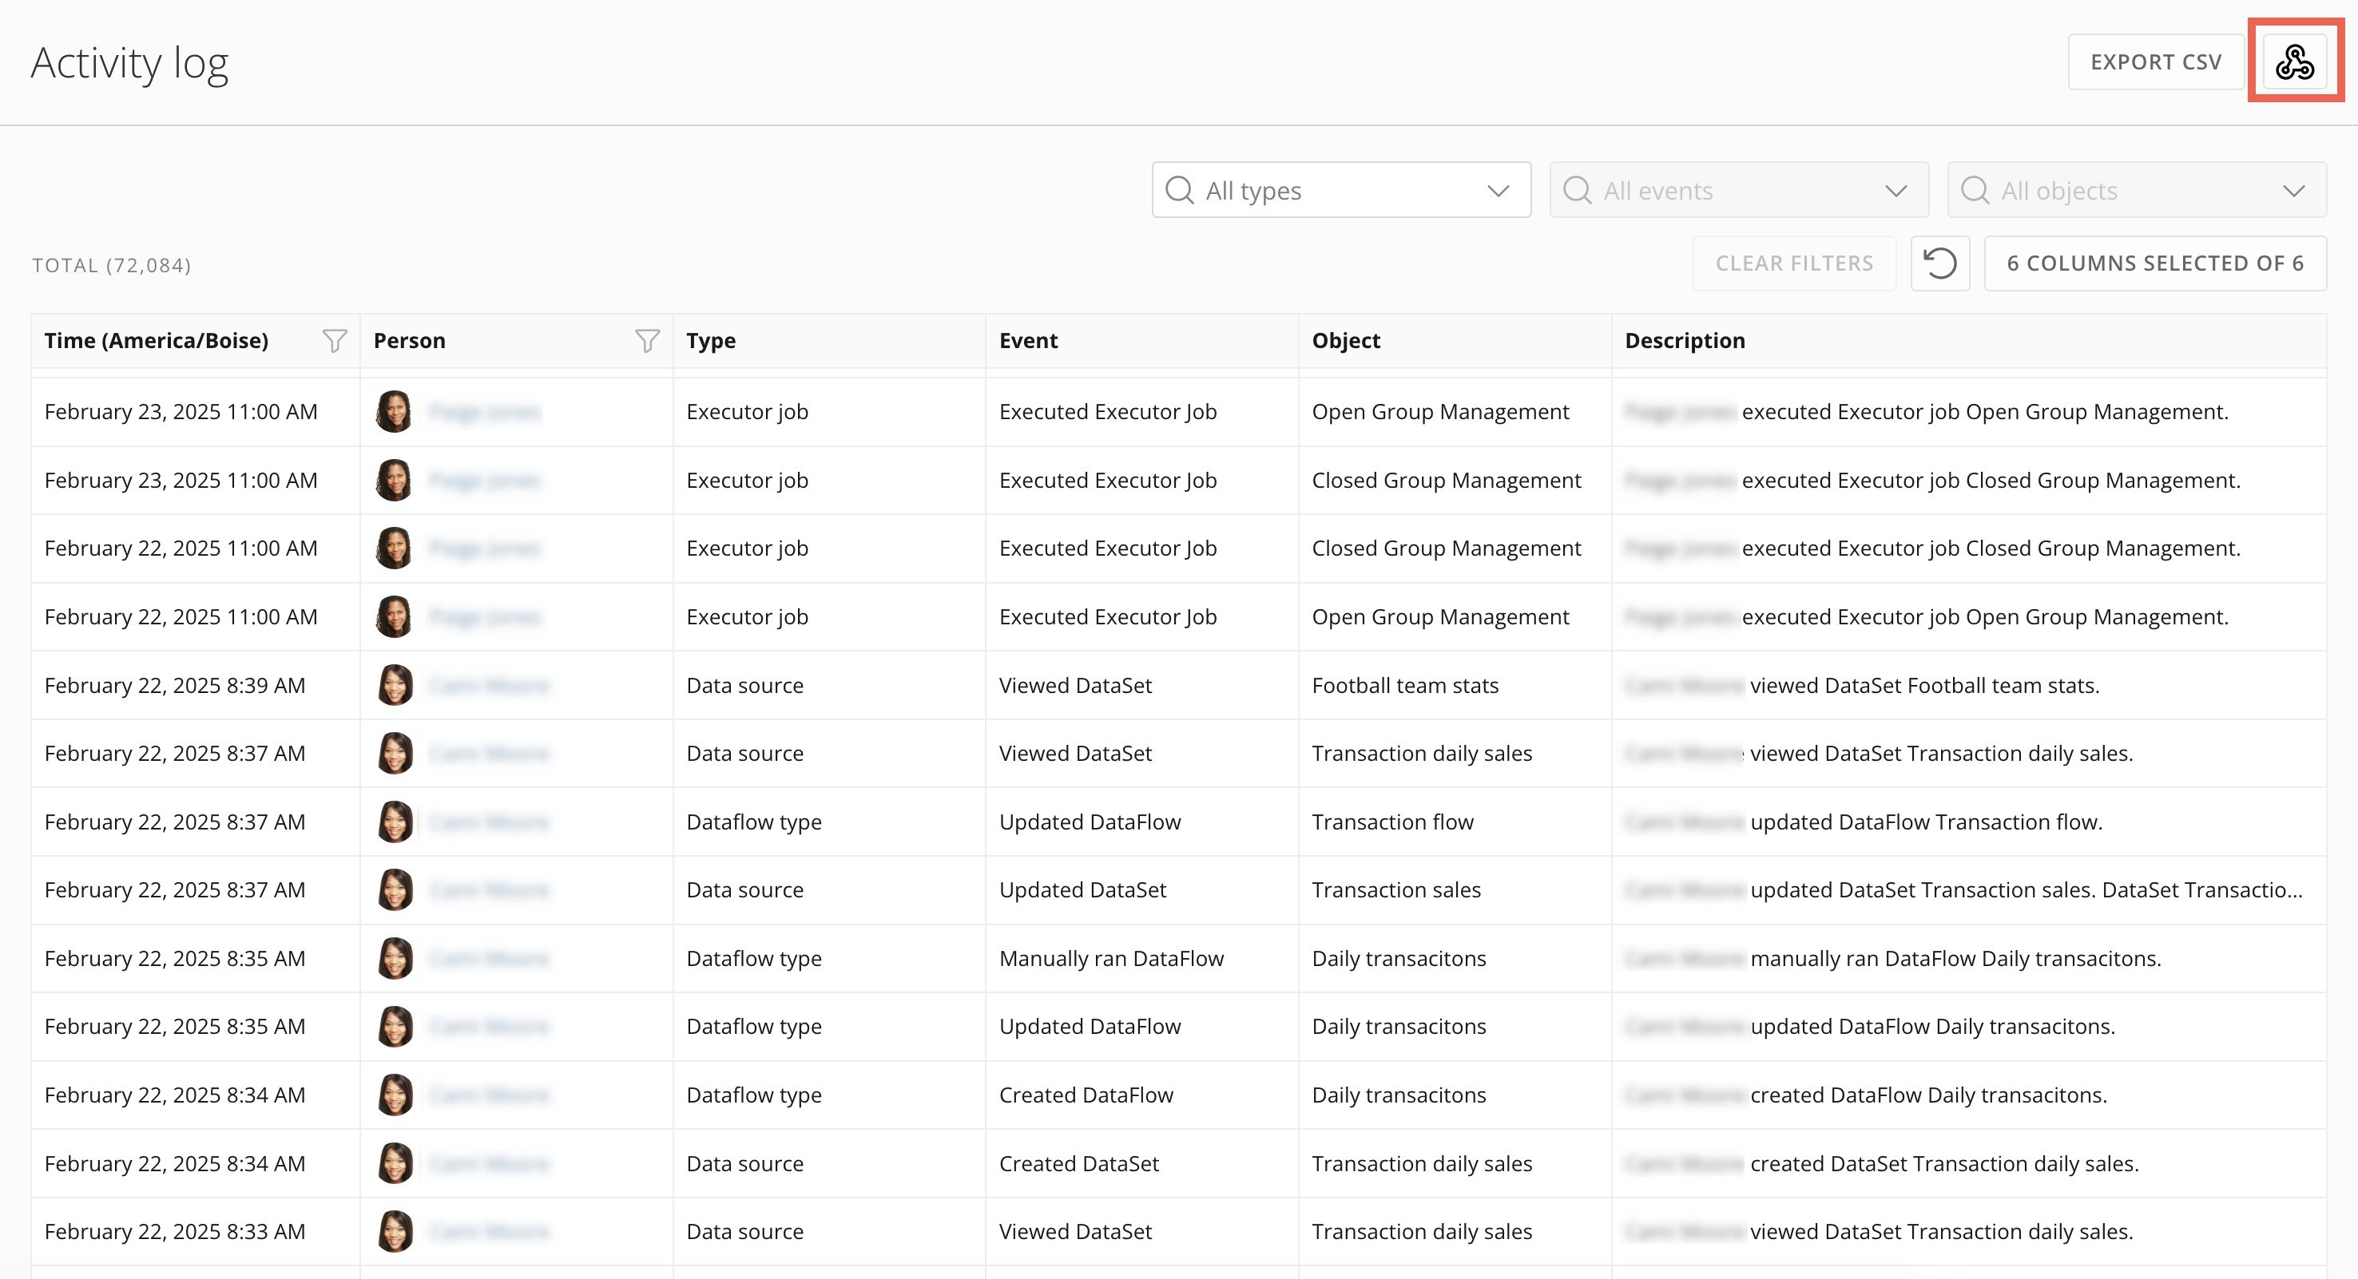2358x1279 pixels.
Task: Click avatar in first Open Group Management row
Action: pyautogui.click(x=395, y=412)
